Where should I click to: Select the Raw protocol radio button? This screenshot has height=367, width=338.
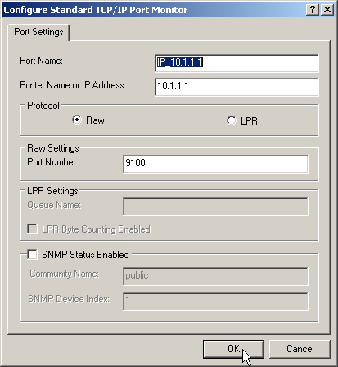click(77, 120)
